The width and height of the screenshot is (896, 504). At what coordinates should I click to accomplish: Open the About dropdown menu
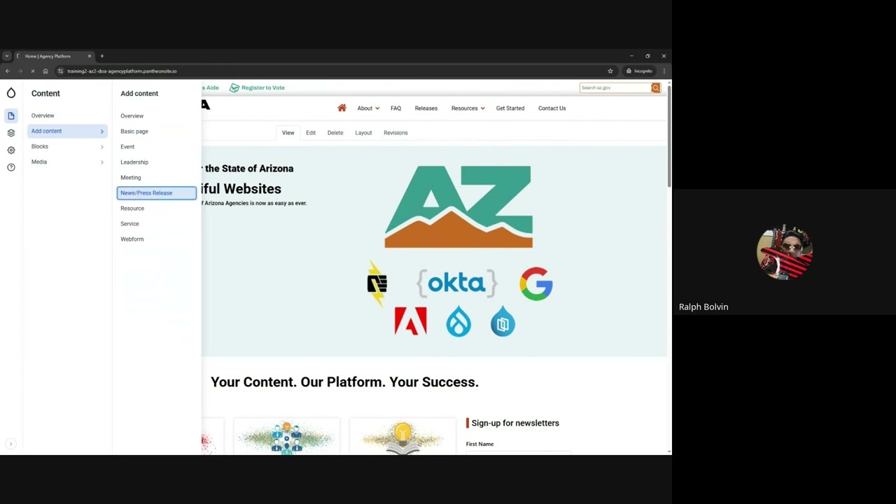[x=368, y=108]
